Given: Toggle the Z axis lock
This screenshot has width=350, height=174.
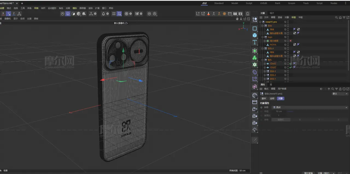Looking at the screenshot, I should click(14, 14).
